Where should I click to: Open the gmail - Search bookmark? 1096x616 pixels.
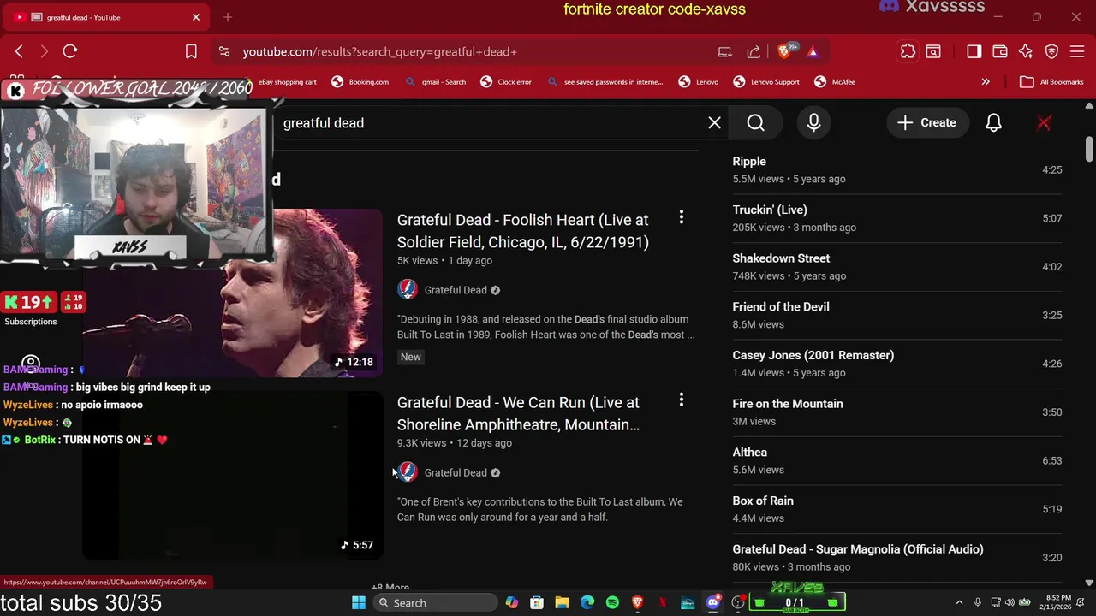pos(435,82)
